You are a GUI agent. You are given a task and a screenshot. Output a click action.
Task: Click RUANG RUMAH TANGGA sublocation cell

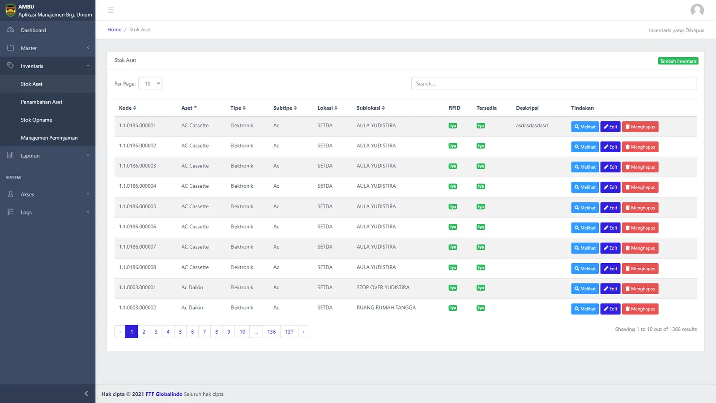tap(386, 308)
